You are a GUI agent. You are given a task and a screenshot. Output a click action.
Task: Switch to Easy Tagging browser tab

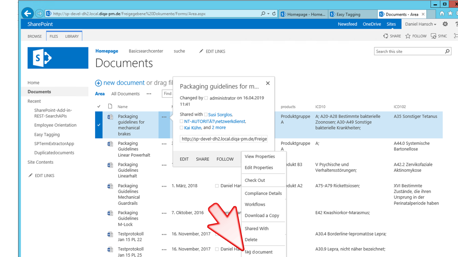pos(352,14)
